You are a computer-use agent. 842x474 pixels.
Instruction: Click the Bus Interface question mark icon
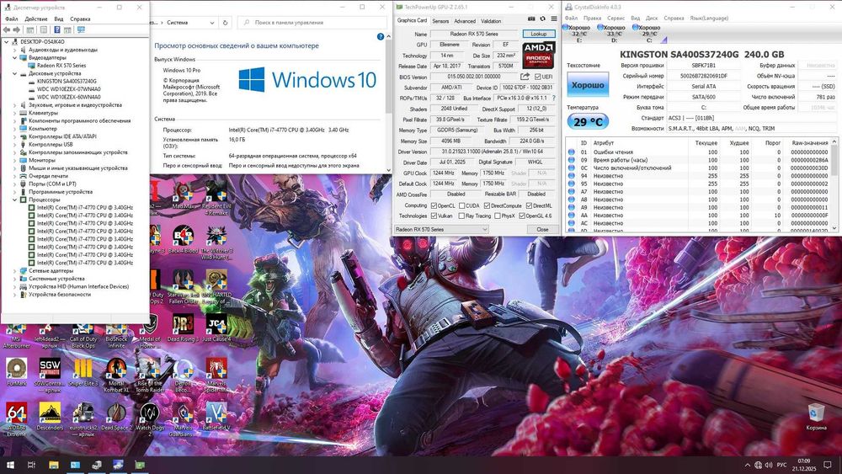[554, 99]
